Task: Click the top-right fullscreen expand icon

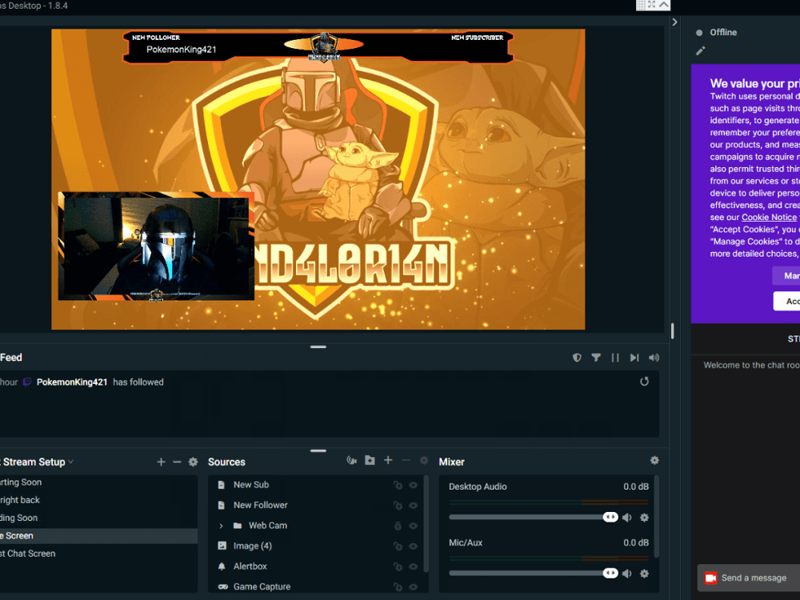Action: coord(651,5)
